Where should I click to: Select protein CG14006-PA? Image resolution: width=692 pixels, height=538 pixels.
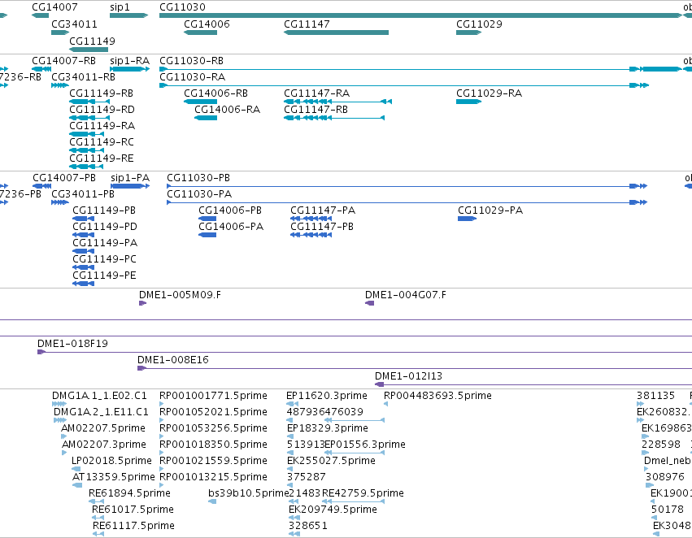click(207, 235)
